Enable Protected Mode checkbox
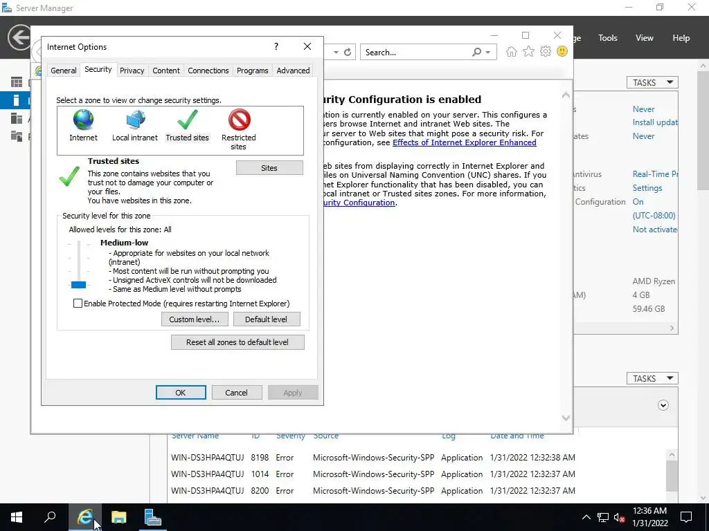 coord(78,304)
